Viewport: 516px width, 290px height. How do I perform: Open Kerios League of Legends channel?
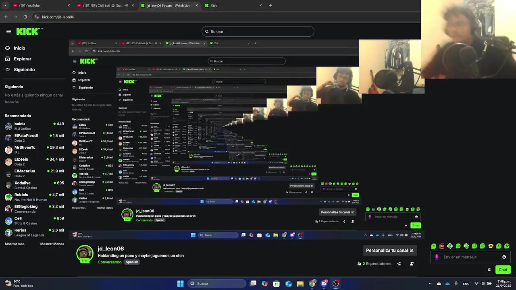coord(34,232)
